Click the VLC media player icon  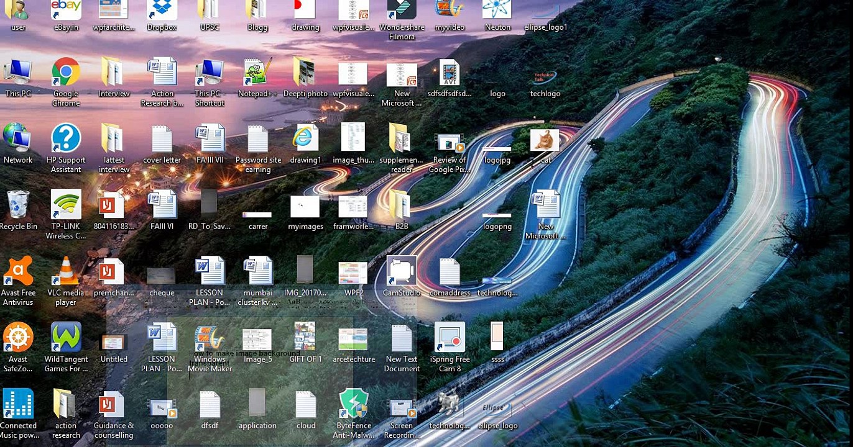point(66,271)
